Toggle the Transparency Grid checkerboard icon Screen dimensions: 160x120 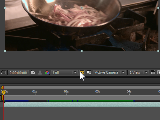coord(89,73)
